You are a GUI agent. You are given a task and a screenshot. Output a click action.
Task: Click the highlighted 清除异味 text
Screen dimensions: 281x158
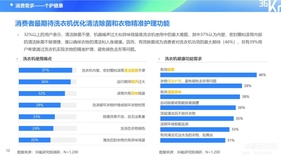(x=175, y=92)
